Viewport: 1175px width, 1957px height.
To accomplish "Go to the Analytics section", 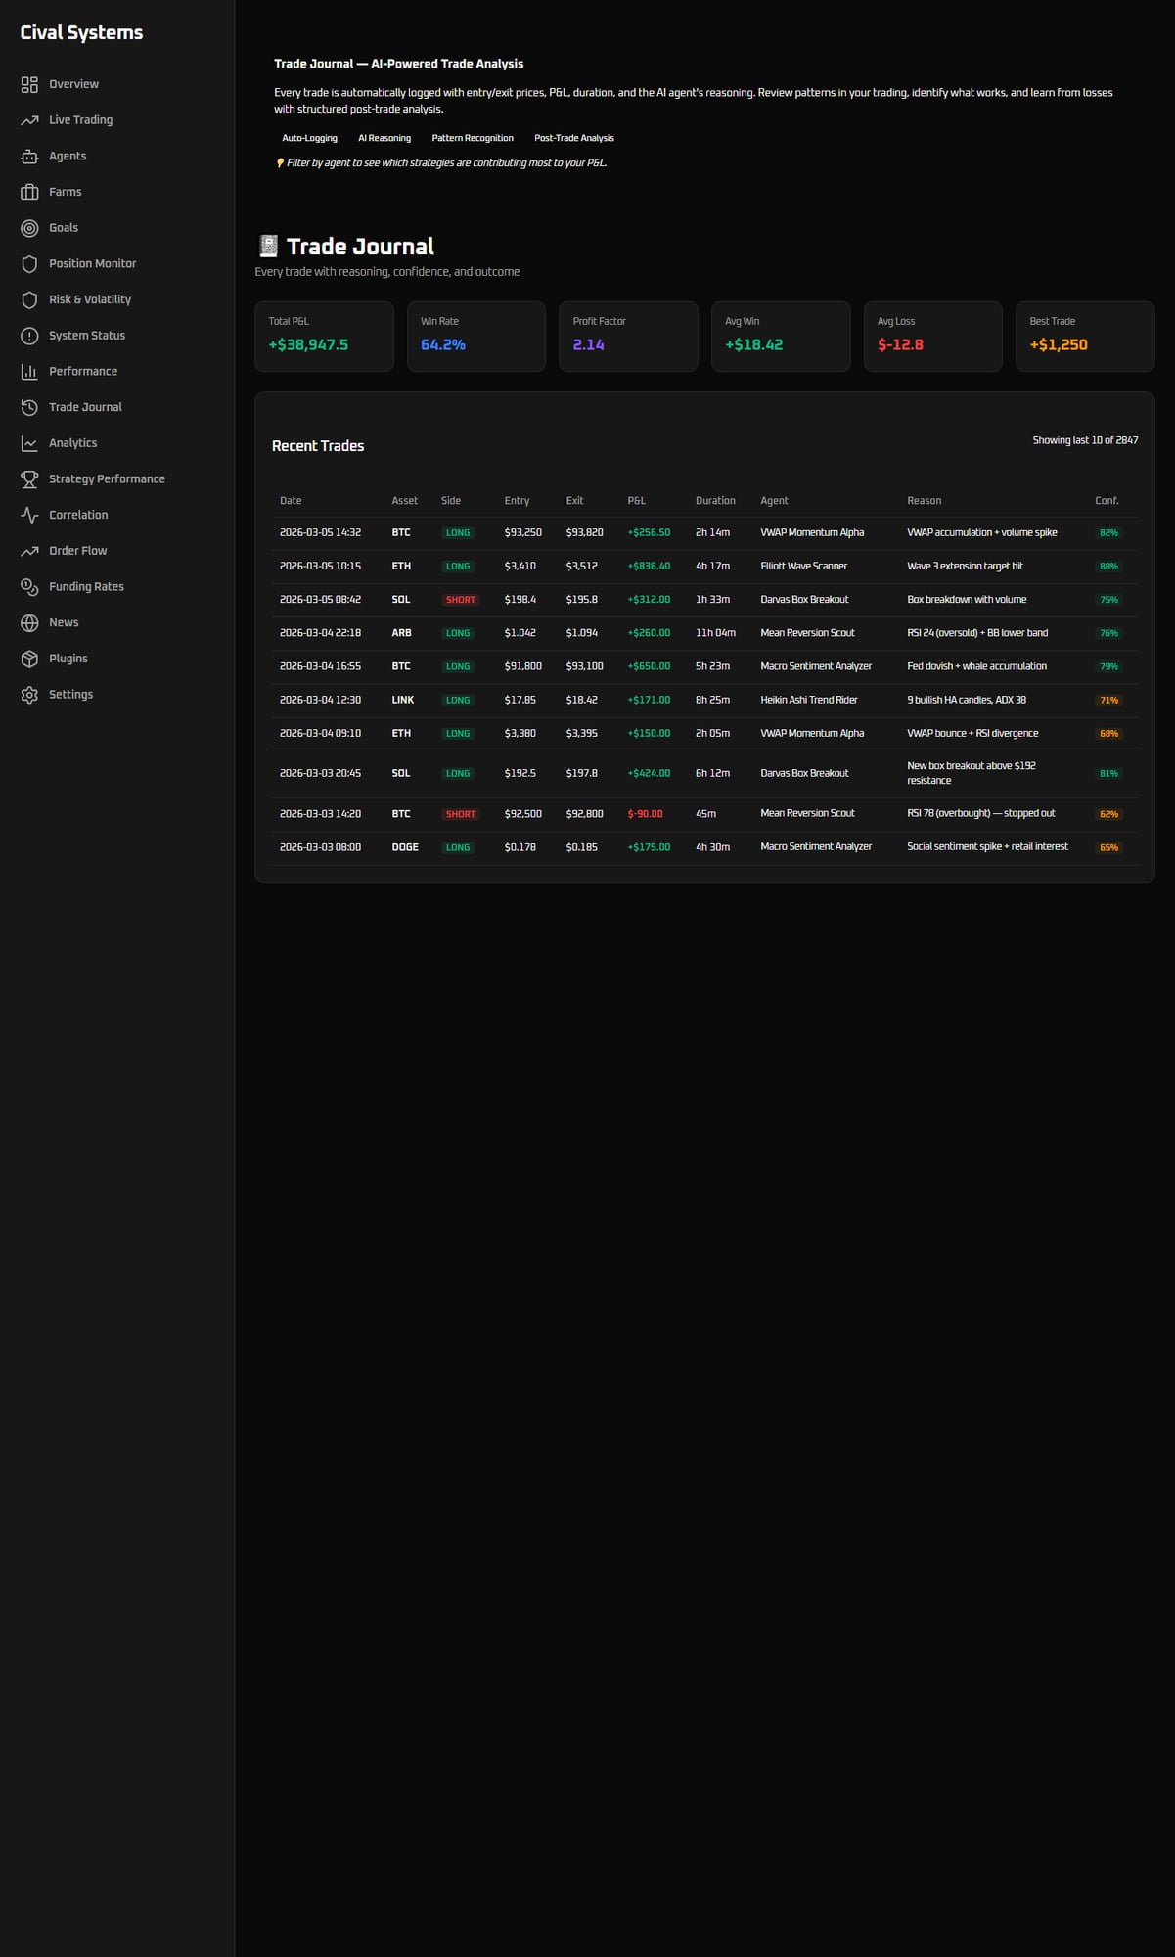I will [x=72, y=443].
